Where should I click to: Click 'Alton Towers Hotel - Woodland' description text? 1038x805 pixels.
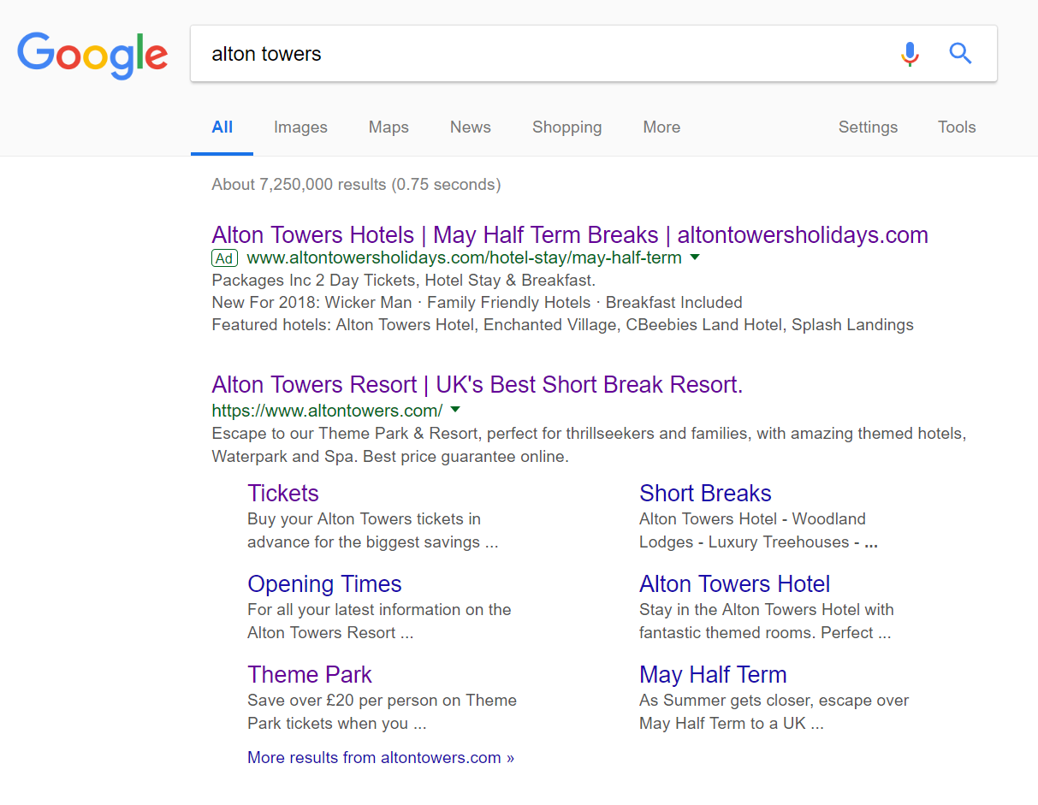[x=758, y=530]
